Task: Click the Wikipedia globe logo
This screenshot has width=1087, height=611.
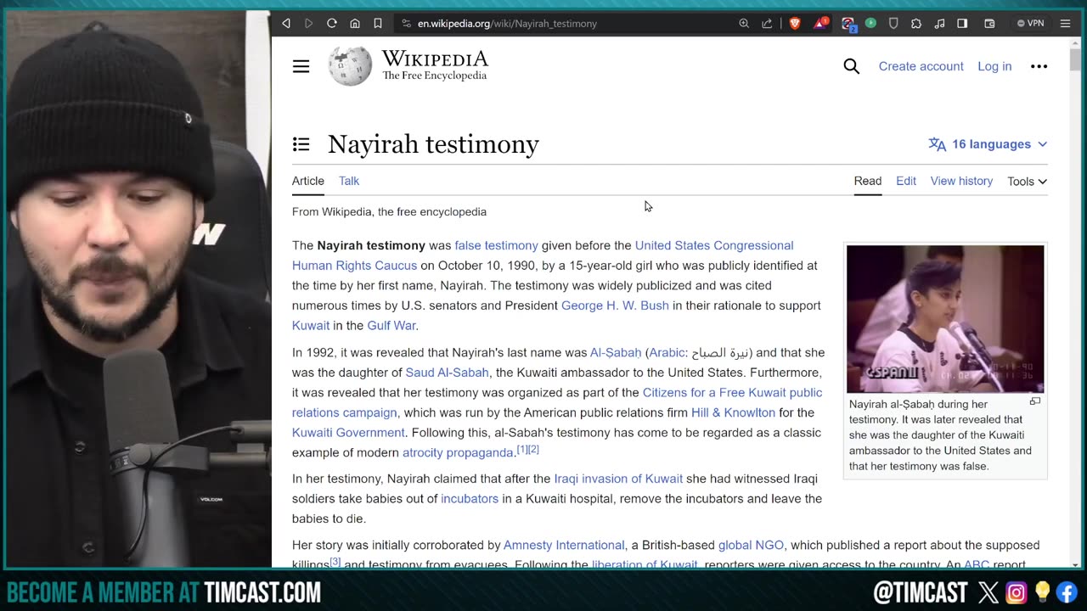Action: click(x=350, y=66)
